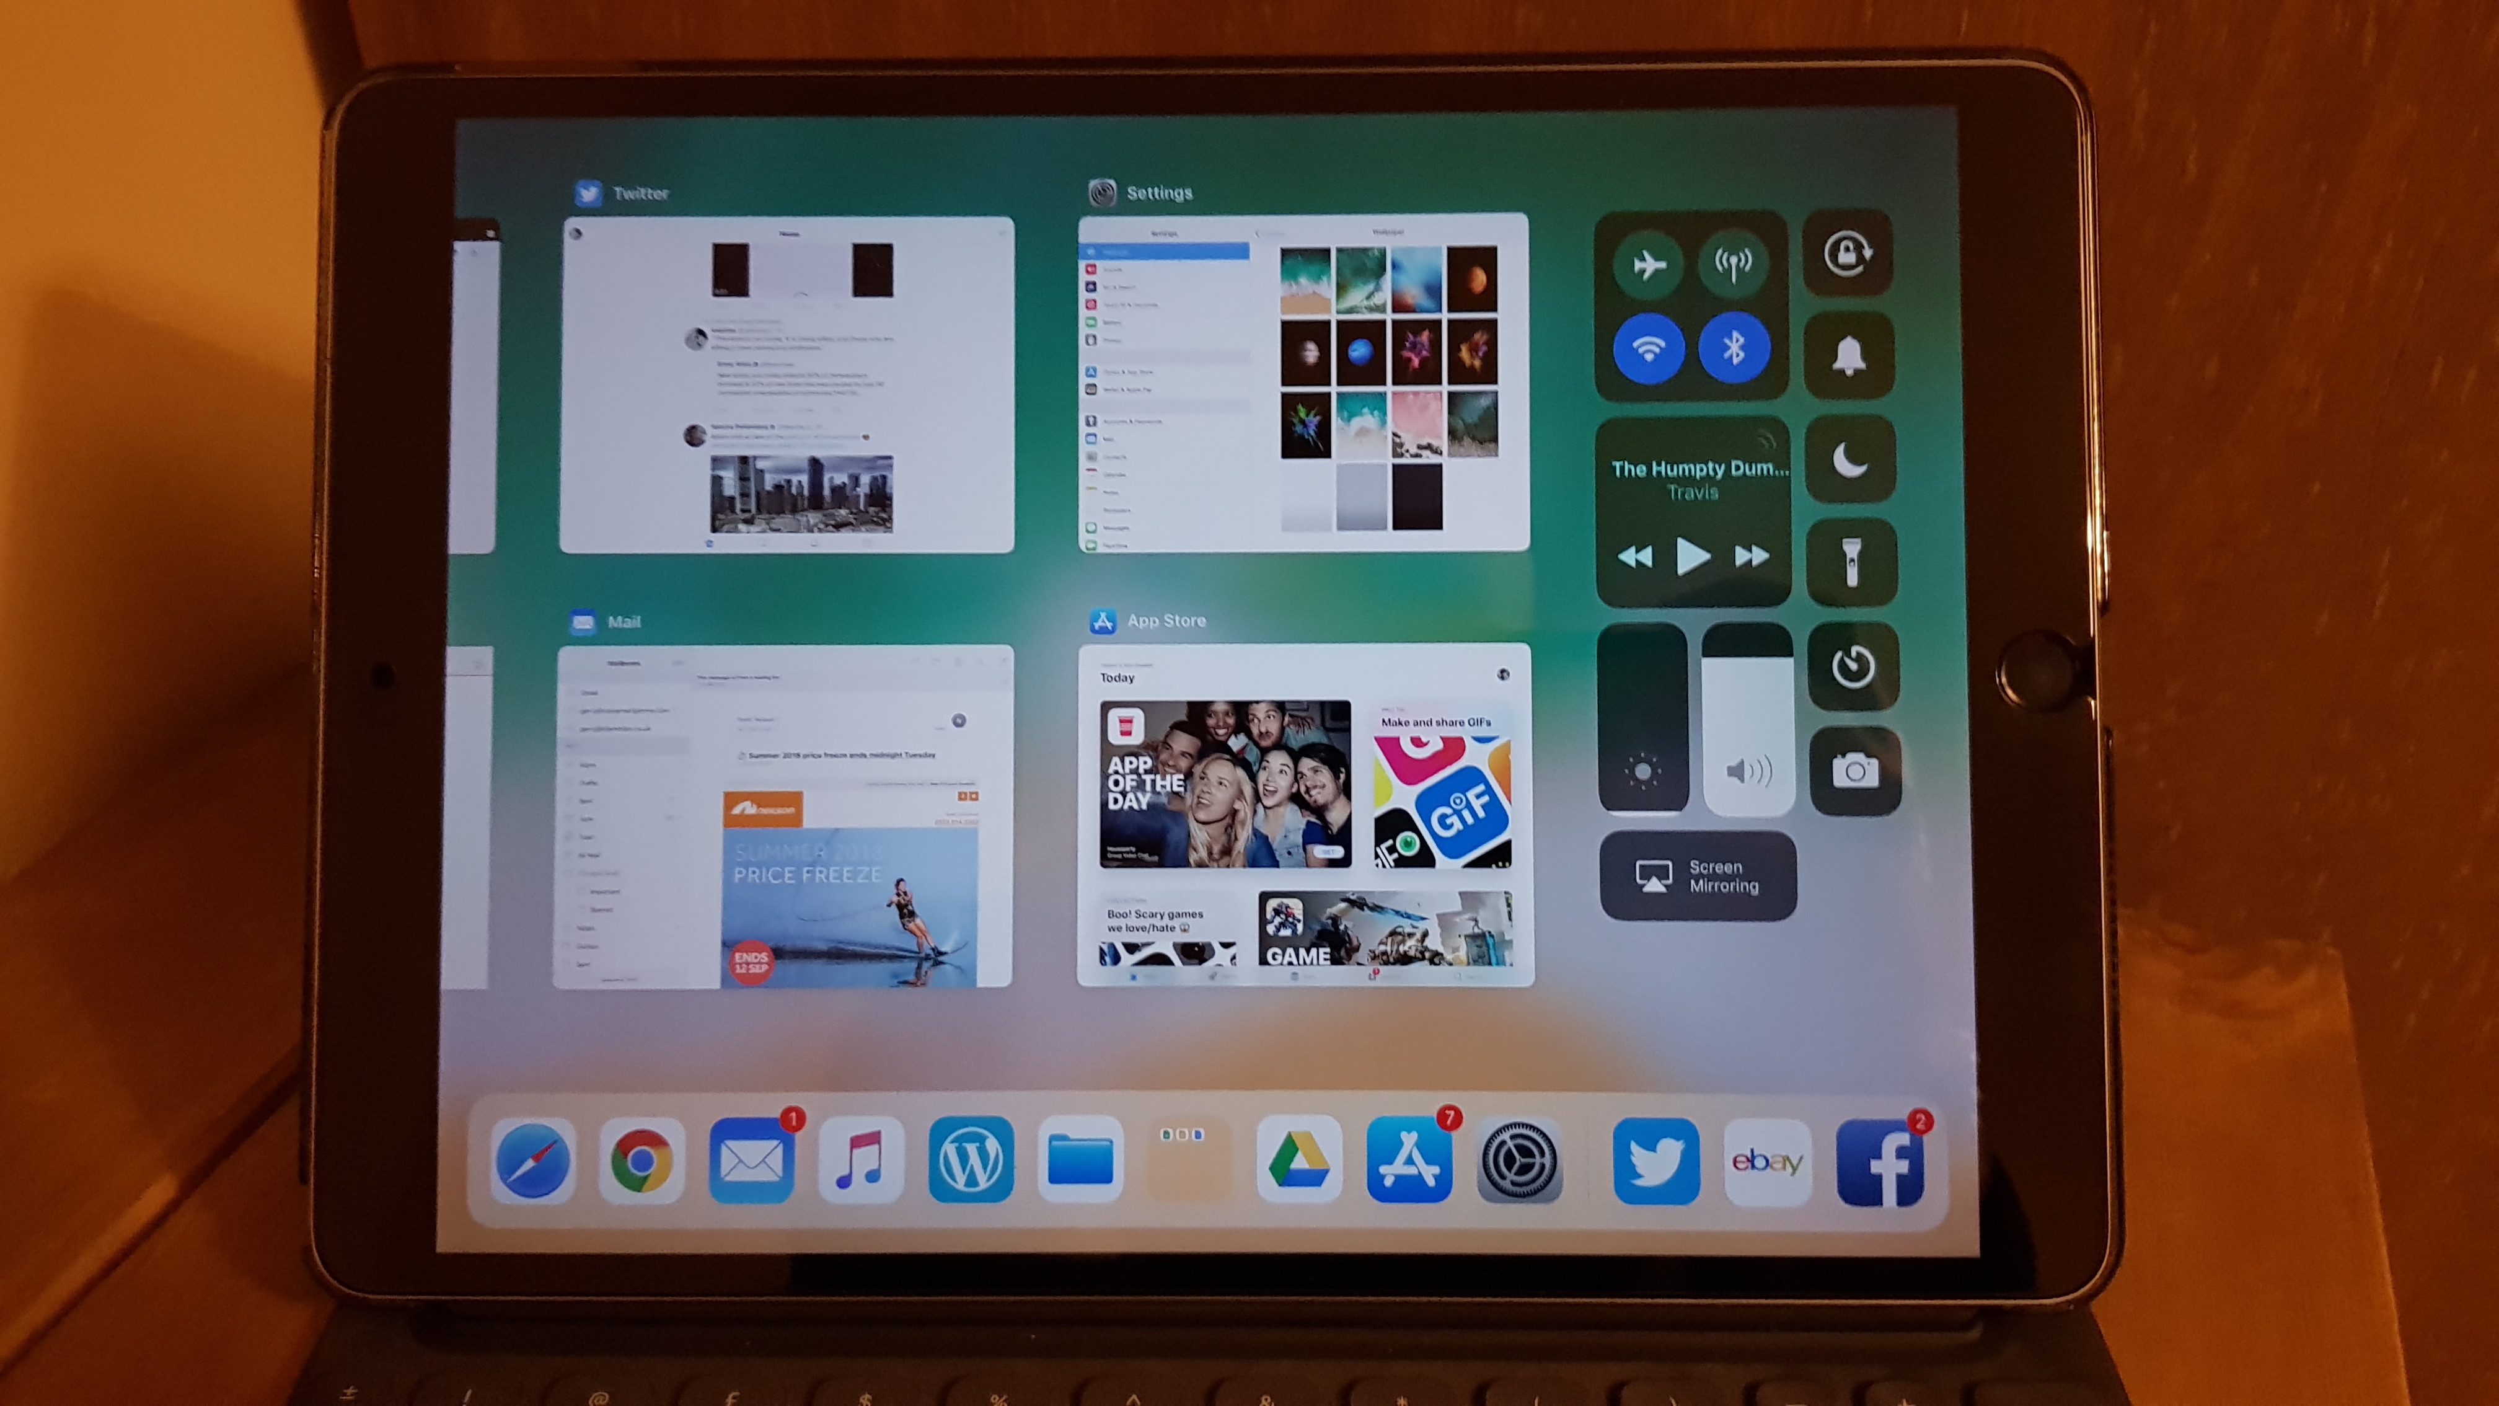Viewport: 2499px width, 1406px height.
Task: Launch WordPress from the dock
Action: (x=971, y=1159)
